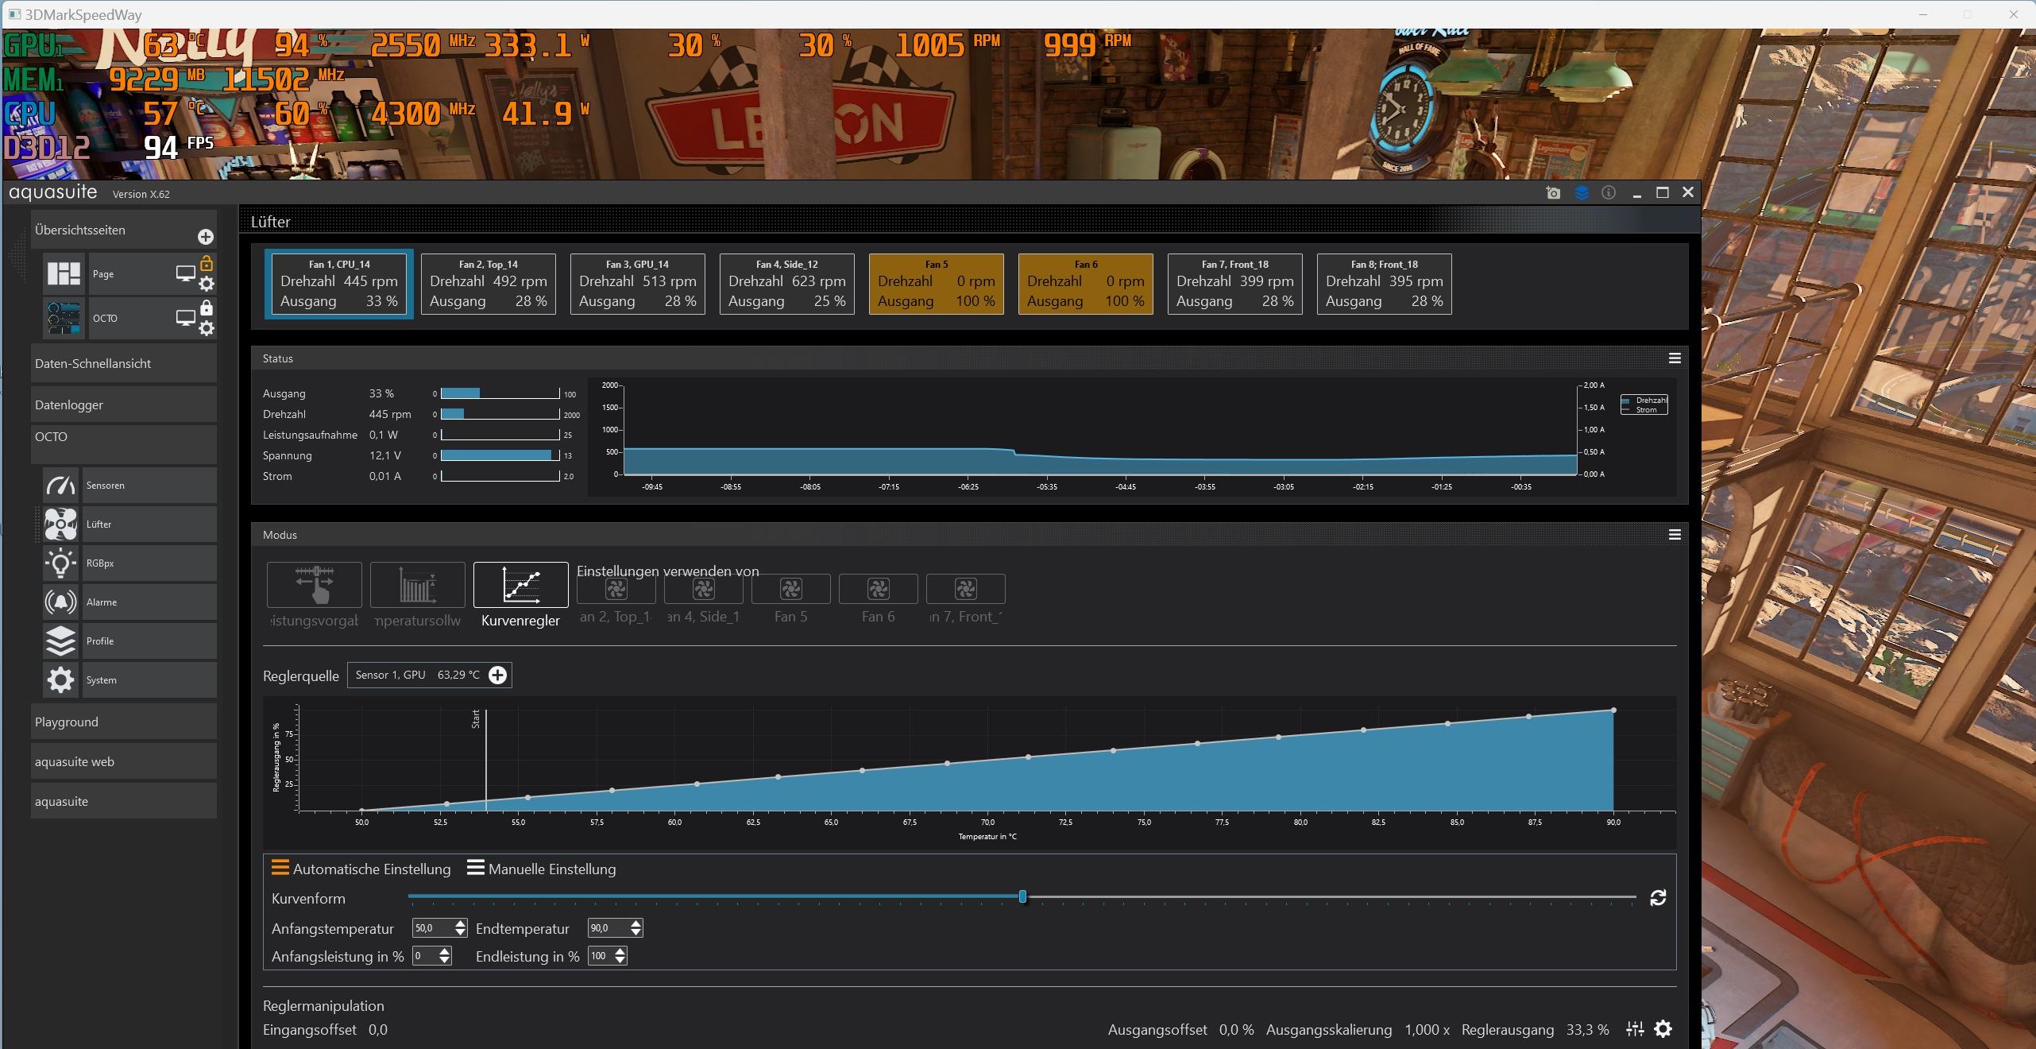Open the Alarme bell icon
This screenshot has width=2036, height=1049.
(x=60, y=602)
